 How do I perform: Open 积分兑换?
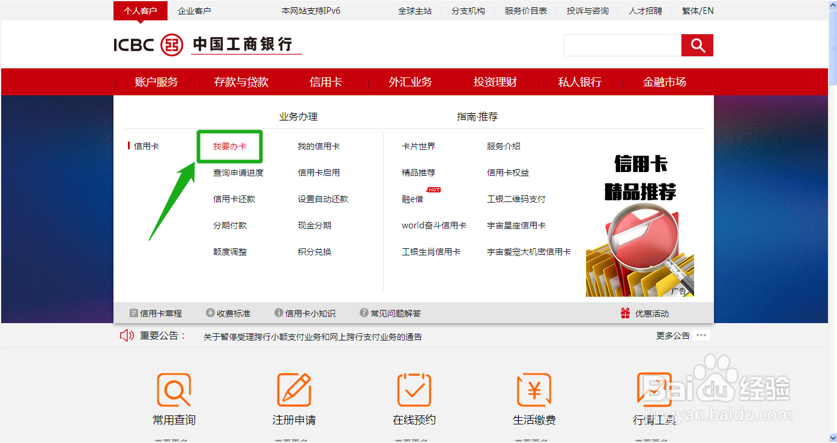point(315,252)
